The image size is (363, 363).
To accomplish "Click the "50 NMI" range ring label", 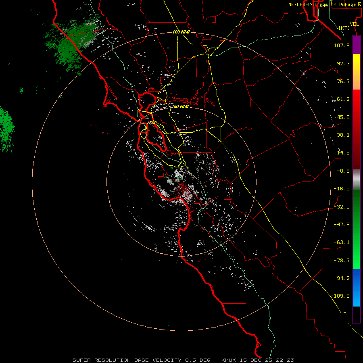I will pos(181,106).
